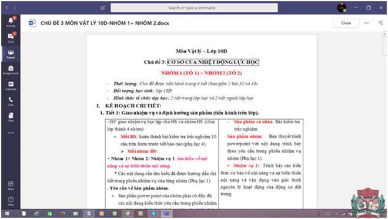
Task: Restore down the Teams window
Action: pos(369,8)
